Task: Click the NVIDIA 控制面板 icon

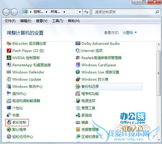Action: pyautogui.click(x=9, y=58)
